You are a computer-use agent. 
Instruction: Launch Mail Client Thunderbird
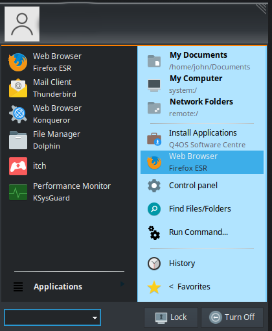tap(69, 88)
